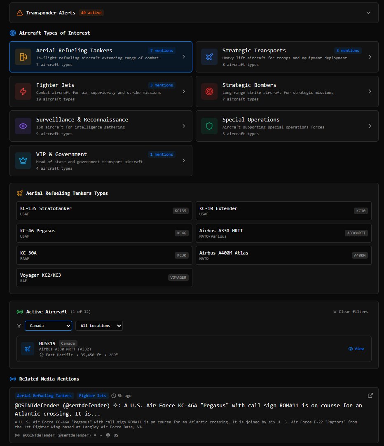Click the Fighter Jets tag on mention

pyautogui.click(x=93, y=396)
